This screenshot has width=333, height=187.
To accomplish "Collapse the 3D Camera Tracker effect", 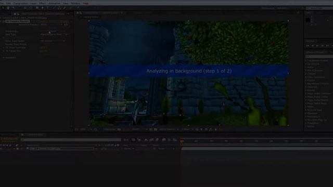I will click(x=1, y=21).
